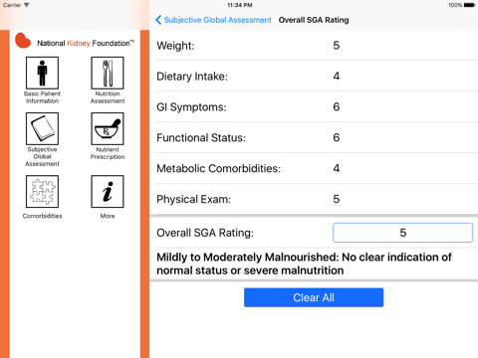The height and width of the screenshot is (358, 478).
Task: Click the Mildly to Moderately Malnourished description
Action: pyautogui.click(x=304, y=264)
